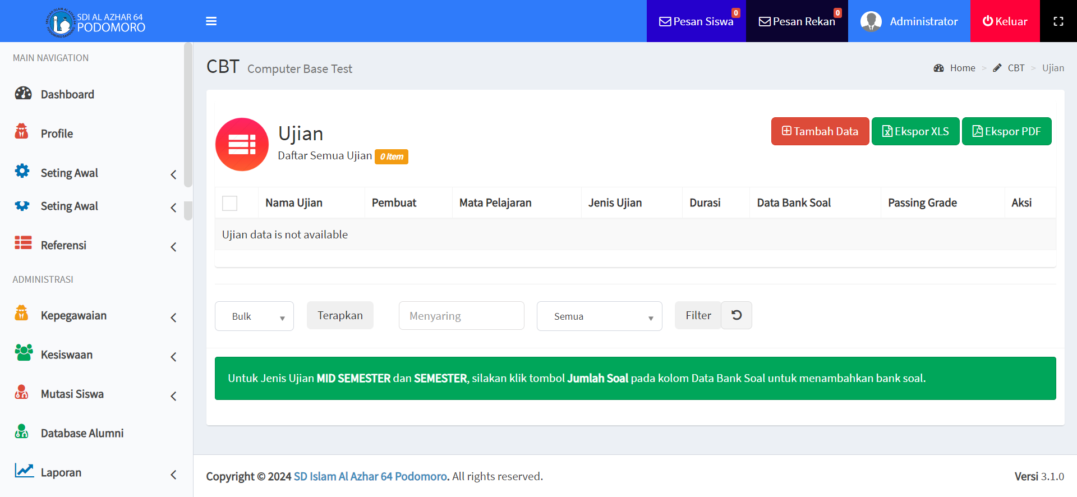Image resolution: width=1077 pixels, height=497 pixels.
Task: Open the Bulk action dropdown
Action: [x=254, y=316]
